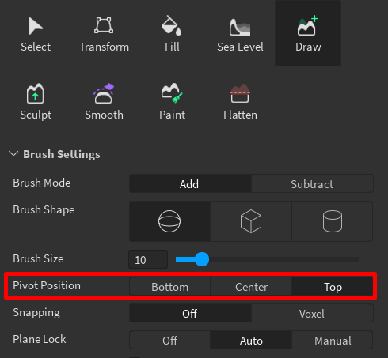Choose the Paint terrain tool

[172, 101]
